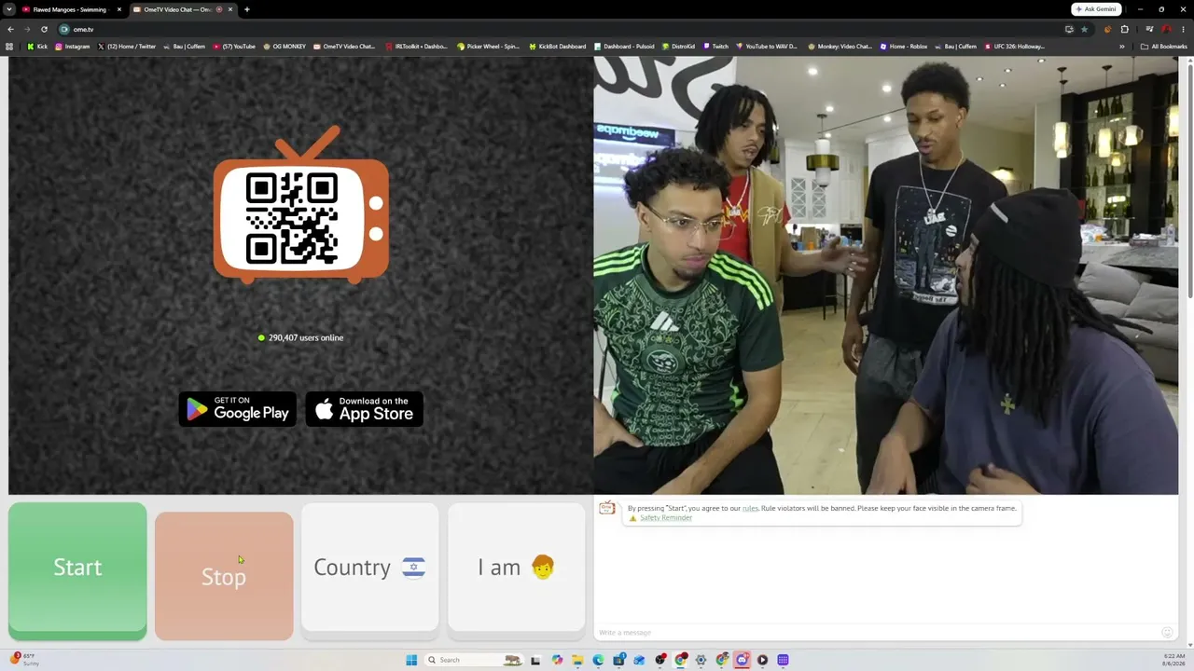Open the Dashboard - Pulsoid bookmark

[624, 47]
